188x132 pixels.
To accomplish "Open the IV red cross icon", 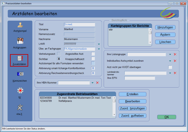I will point(20,90).
